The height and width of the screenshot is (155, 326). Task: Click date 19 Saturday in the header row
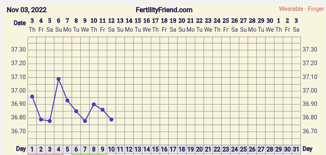(173, 25)
